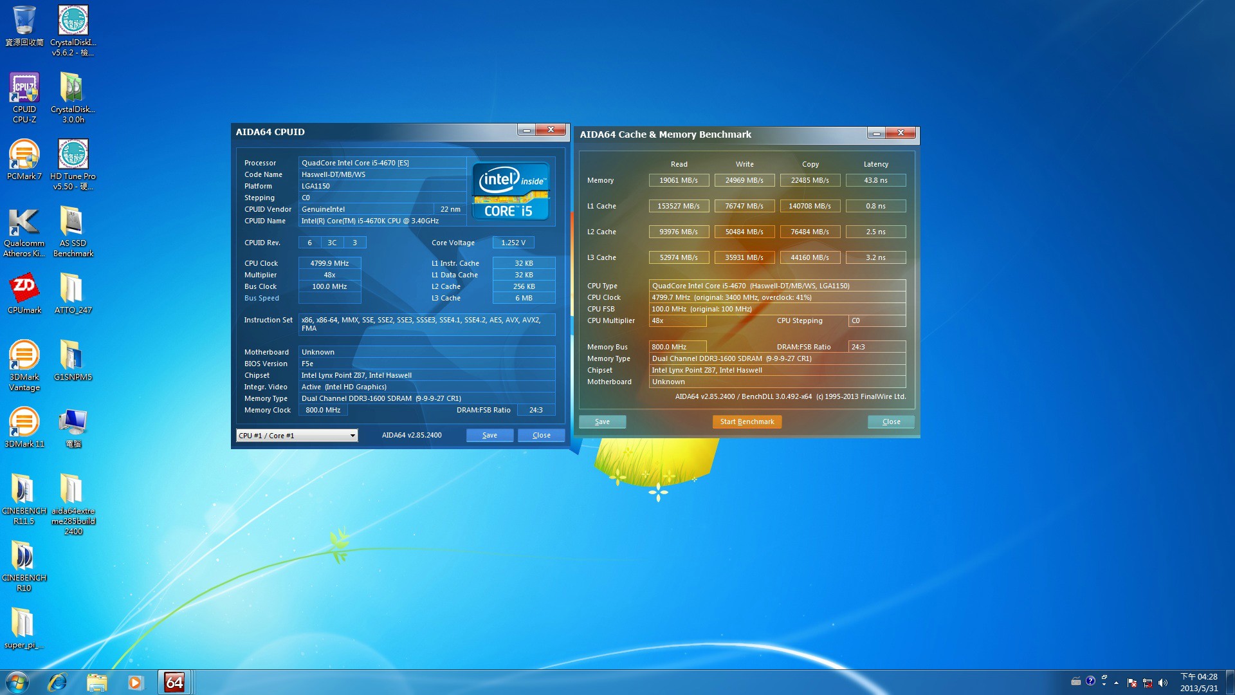
Task: Click the Processor name field in CPUID
Action: 382,163
